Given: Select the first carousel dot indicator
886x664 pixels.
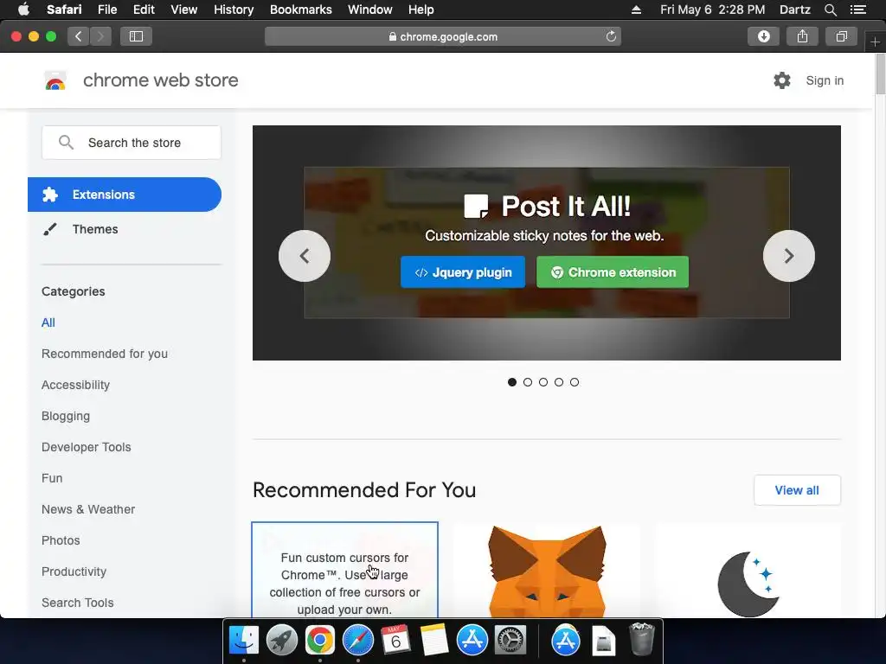Looking at the screenshot, I should (x=512, y=382).
